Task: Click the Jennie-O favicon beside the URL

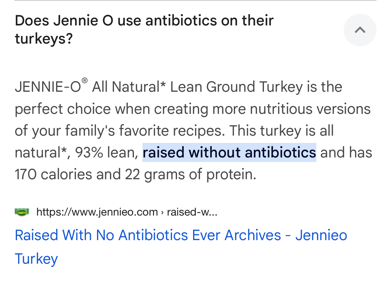Action: pyautogui.click(x=22, y=212)
